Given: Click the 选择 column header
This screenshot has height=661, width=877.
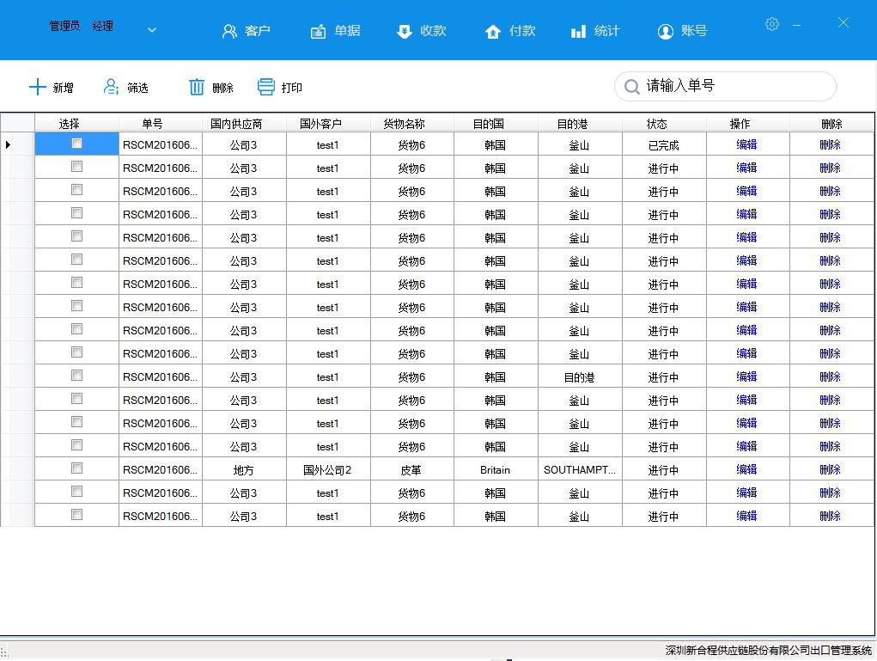Looking at the screenshot, I should pos(76,123).
